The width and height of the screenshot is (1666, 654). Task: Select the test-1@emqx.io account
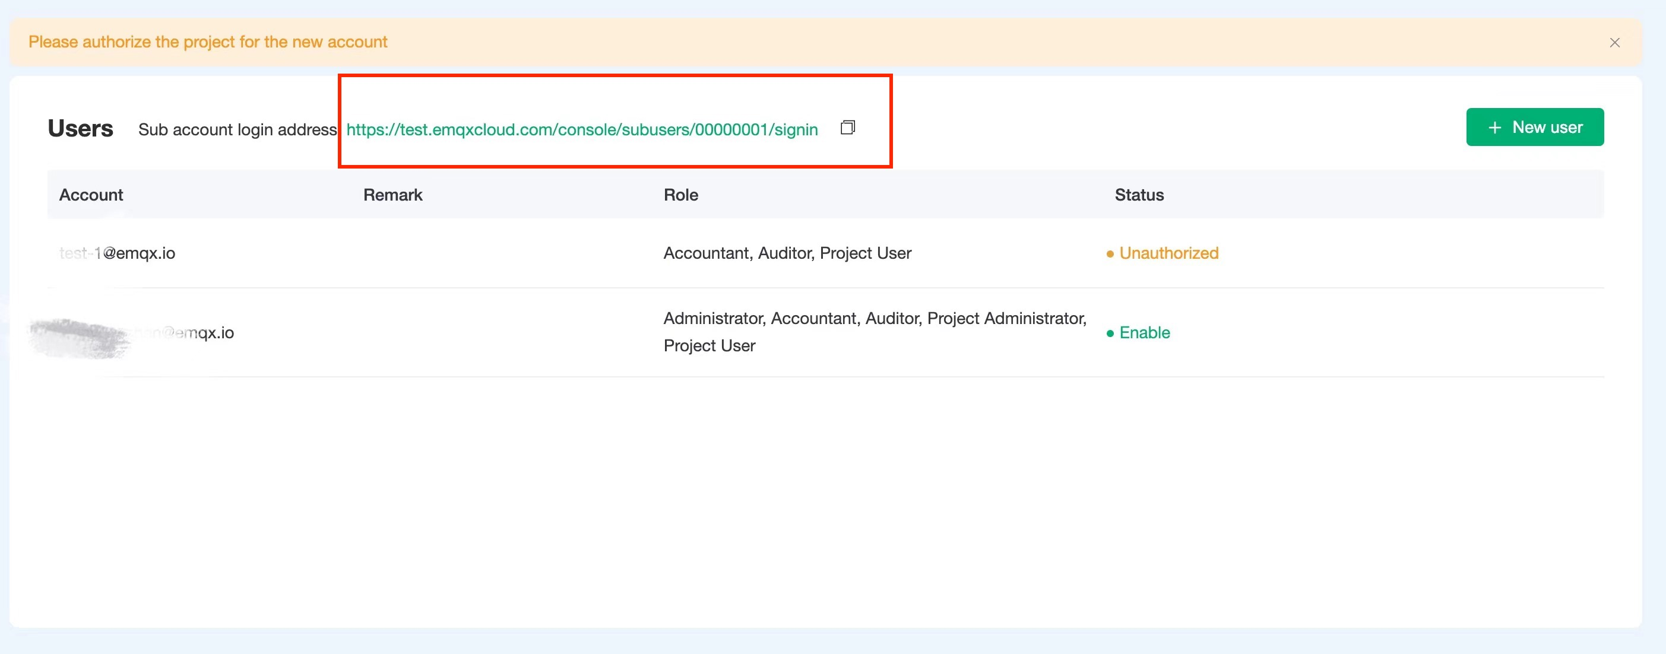pyautogui.click(x=117, y=253)
